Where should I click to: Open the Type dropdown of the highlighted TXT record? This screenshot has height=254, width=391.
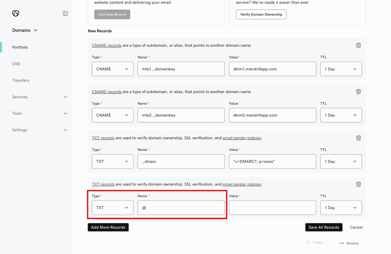112,207
